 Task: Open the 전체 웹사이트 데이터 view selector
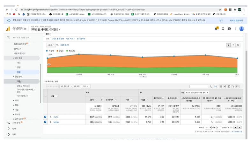point(46,30)
